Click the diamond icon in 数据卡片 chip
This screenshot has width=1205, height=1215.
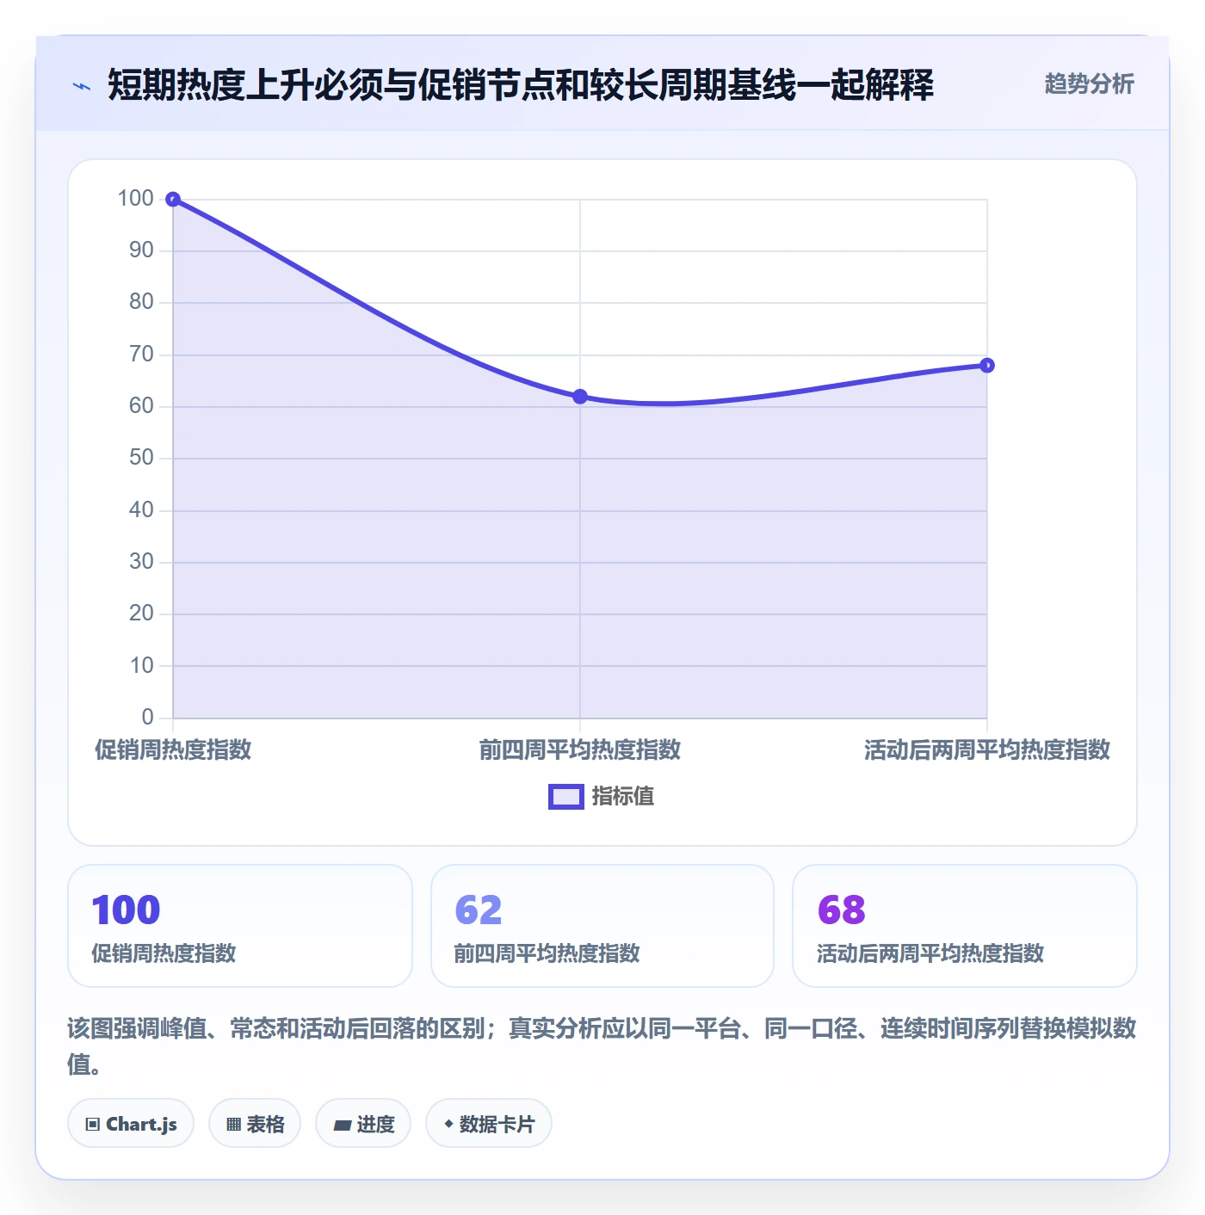[x=448, y=1124]
